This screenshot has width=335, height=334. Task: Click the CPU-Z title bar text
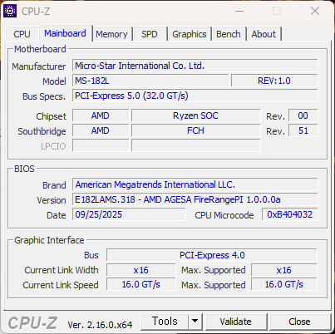(x=36, y=12)
